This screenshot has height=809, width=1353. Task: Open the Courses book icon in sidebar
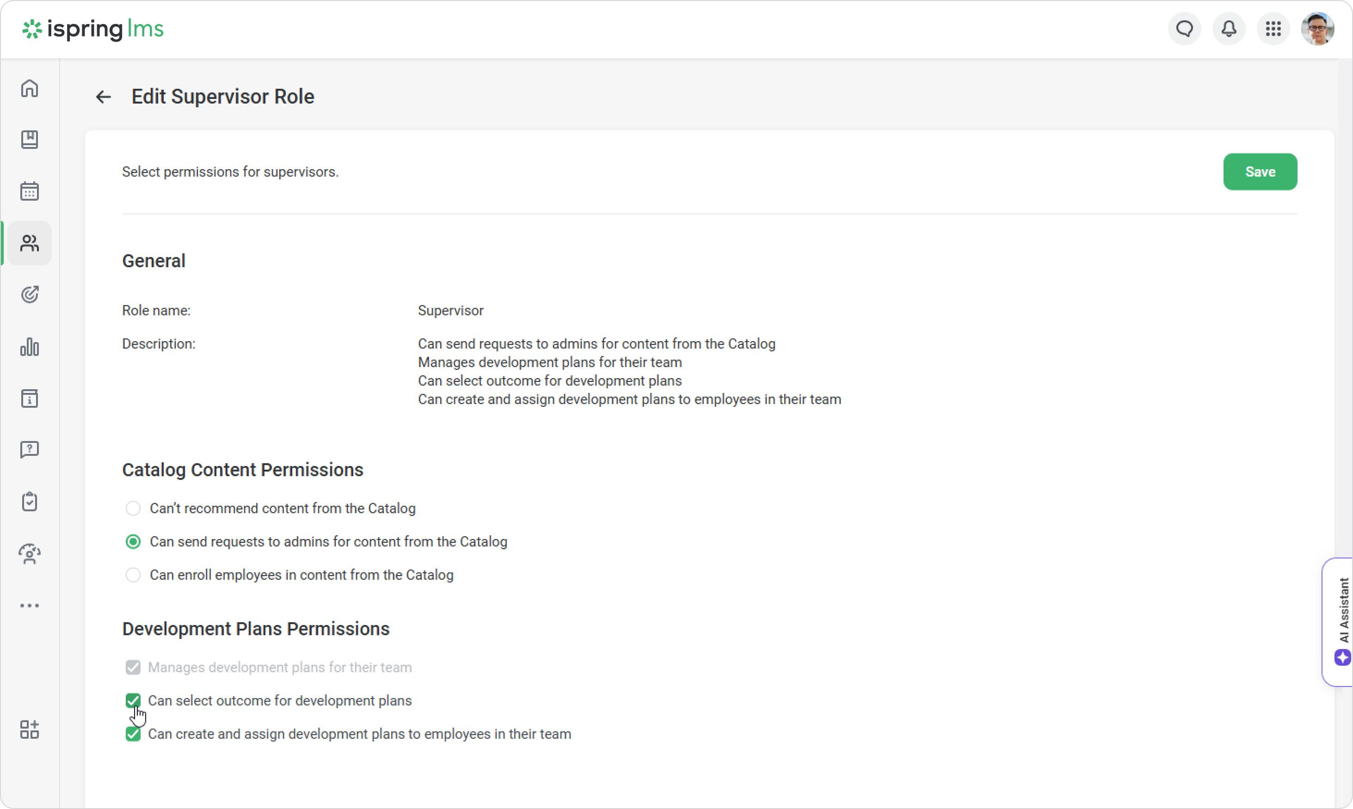(x=30, y=140)
